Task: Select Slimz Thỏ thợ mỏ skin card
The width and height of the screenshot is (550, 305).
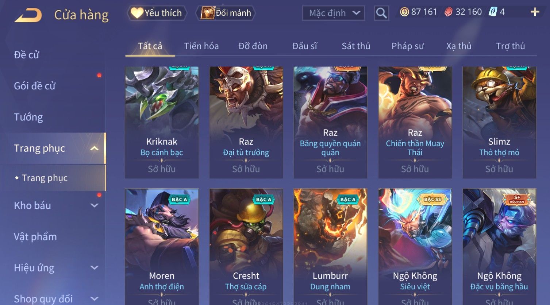Action: [499, 122]
